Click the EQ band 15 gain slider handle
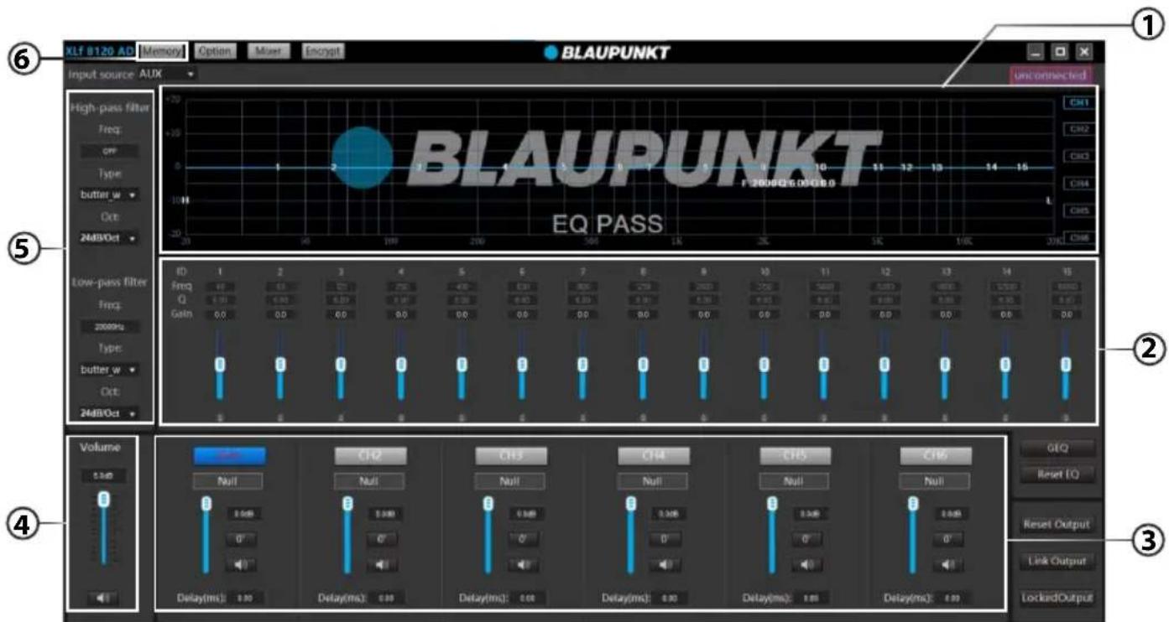The image size is (1169, 622). point(1066,365)
